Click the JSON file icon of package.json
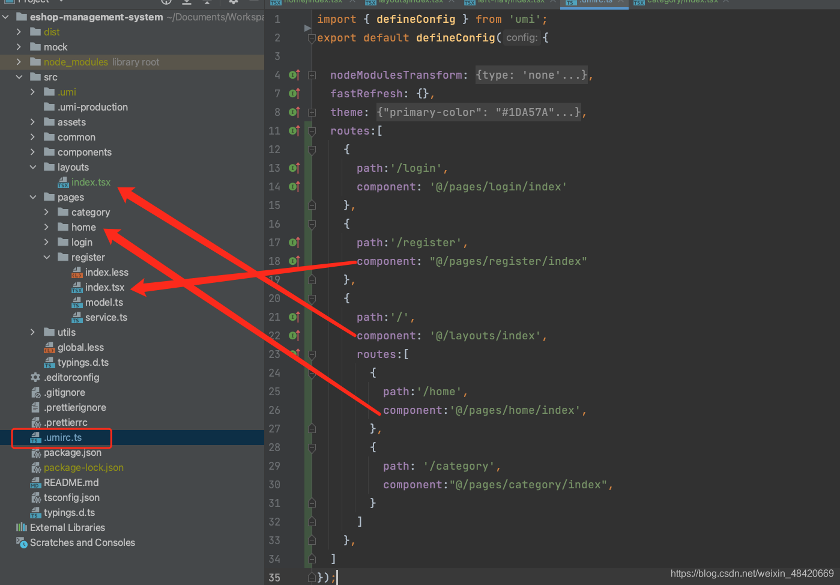The width and height of the screenshot is (840, 585). (35, 453)
